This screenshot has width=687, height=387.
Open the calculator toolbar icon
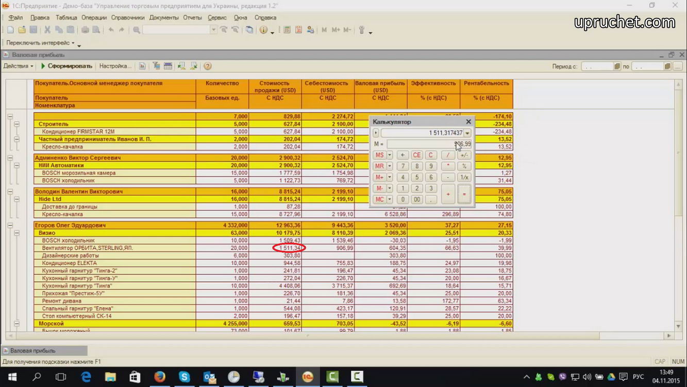pyautogui.click(x=287, y=30)
